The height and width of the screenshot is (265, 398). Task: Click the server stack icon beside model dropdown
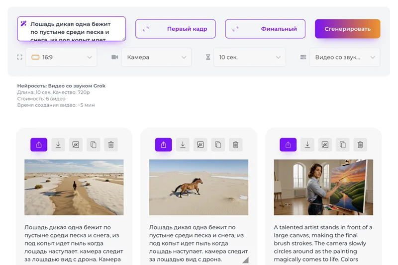[x=303, y=57]
